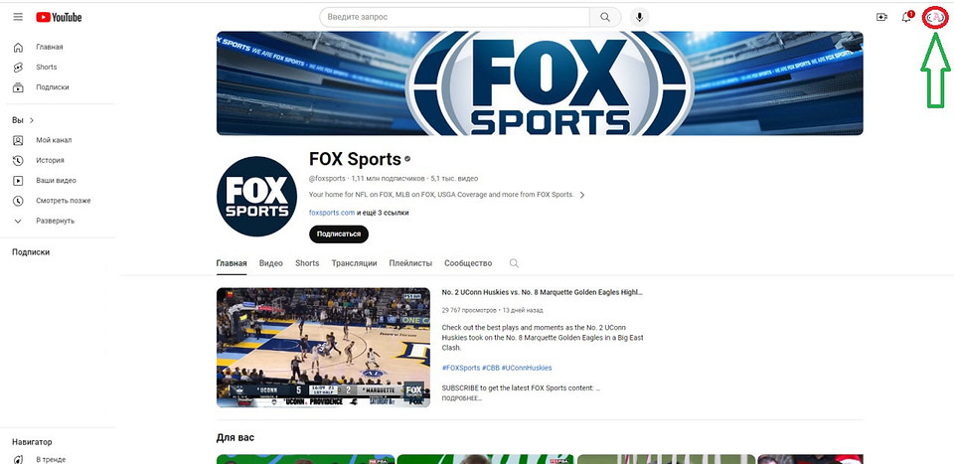Viewport: 954px width, 464px height.
Task: Search within channel using magnifier icon
Action: [x=514, y=263]
